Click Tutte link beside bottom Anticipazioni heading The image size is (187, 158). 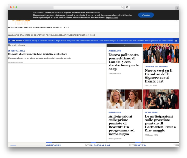pos(88,145)
